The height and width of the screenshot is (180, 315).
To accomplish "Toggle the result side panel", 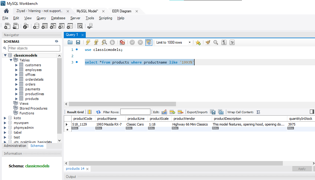I will pyautogui.click(x=312, y=112).
